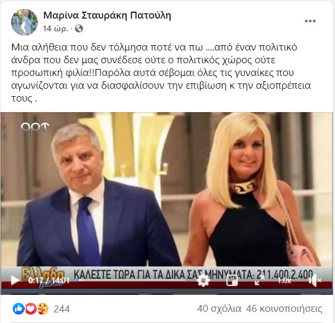Click the author's round profile picture
335x323 pixels.
tap(24, 22)
